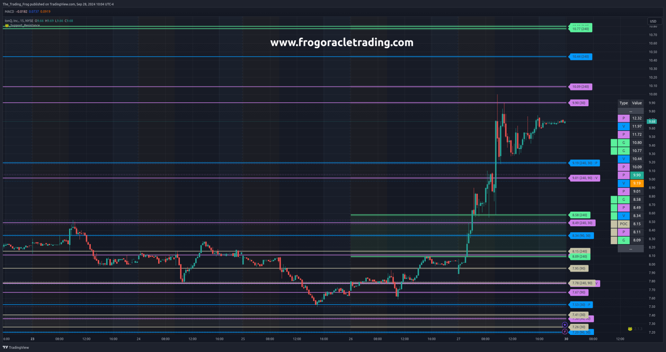666x352 pixels.
Task: Click the 11.97 value cell in the table
Action: coord(637,126)
